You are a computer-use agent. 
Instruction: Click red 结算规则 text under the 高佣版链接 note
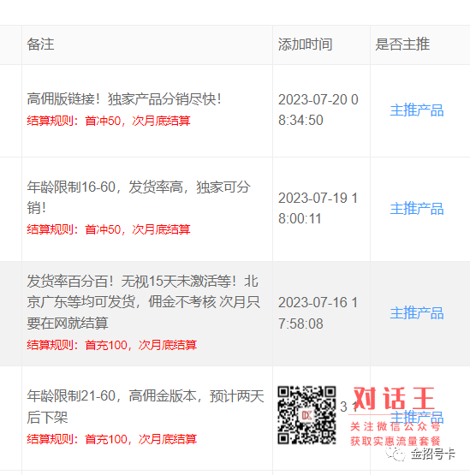[109, 121]
